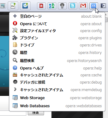Click the page's vertical scrollbar thumb
108x118 pixels.
(107, 20)
